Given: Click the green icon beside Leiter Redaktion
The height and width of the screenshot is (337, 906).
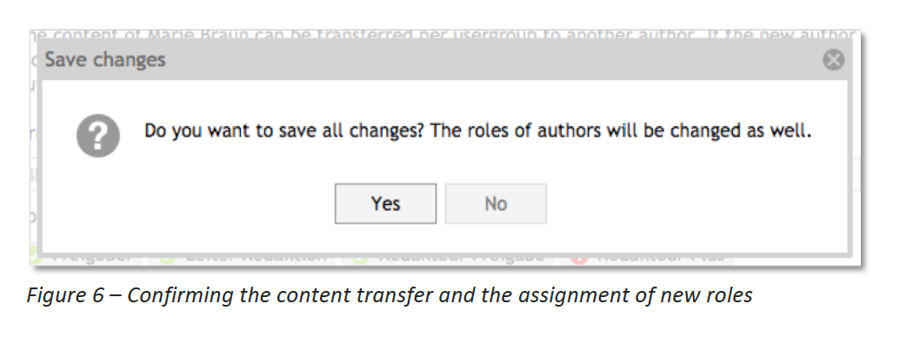Looking at the screenshot, I should click(168, 257).
